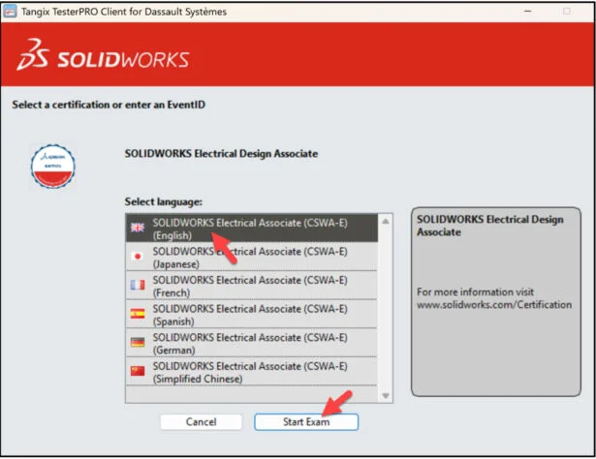This screenshot has height=459, width=596.
Task: Choose the CSWA-E (French) language row
Action: tap(252, 286)
